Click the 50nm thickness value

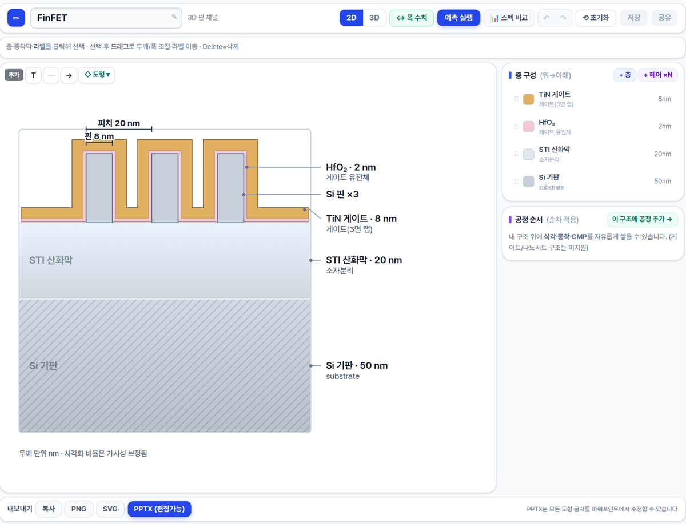(663, 182)
